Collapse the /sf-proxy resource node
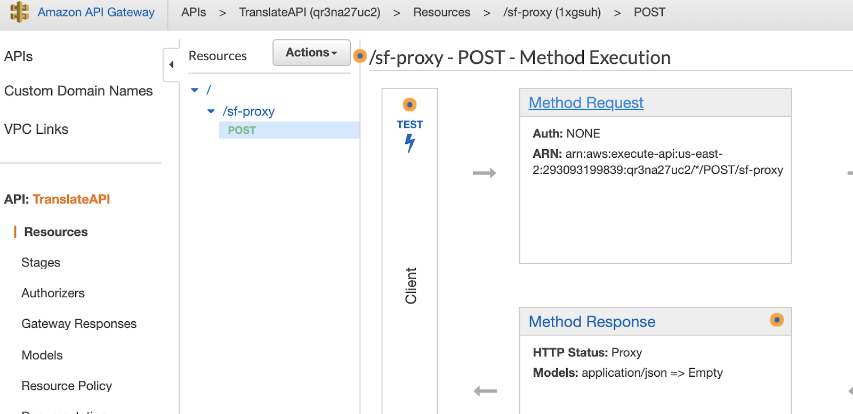Image resolution: width=853 pixels, height=414 pixels. point(211,111)
